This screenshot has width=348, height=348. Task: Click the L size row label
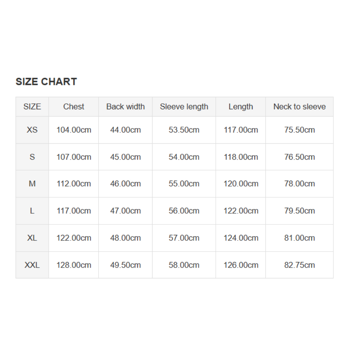click(32, 211)
